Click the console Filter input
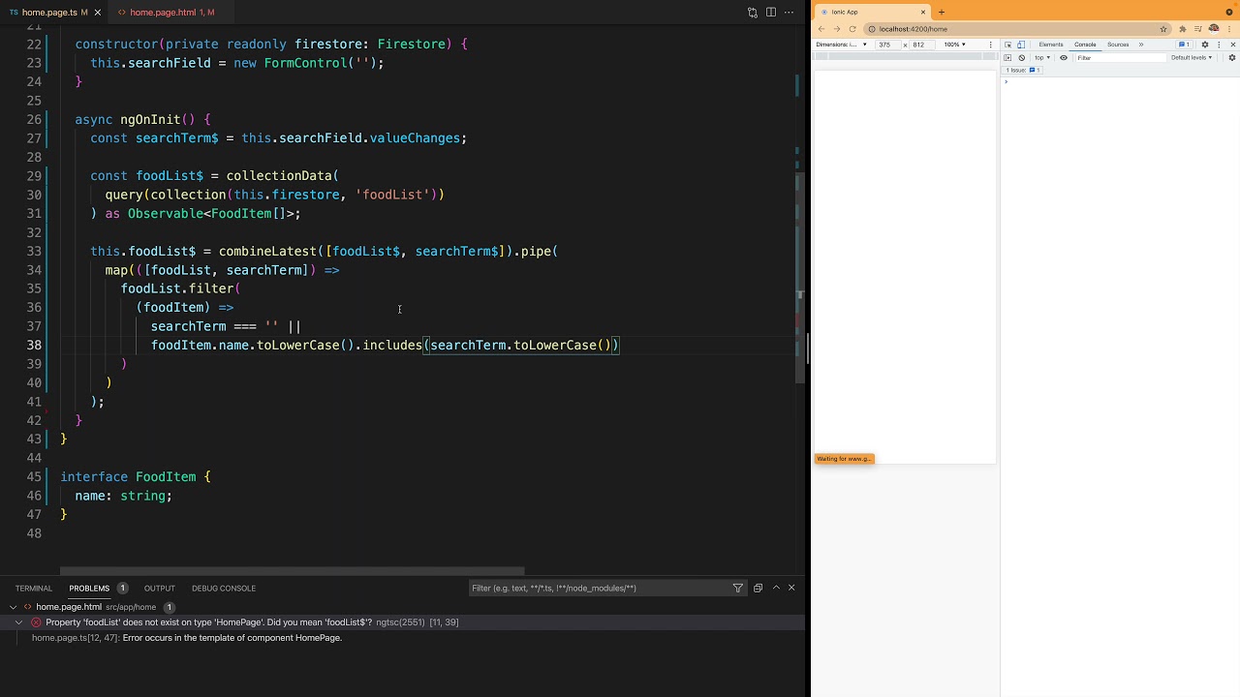 (1121, 58)
